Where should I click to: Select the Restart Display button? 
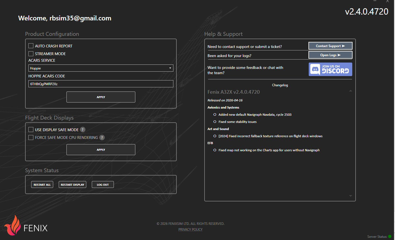click(x=72, y=185)
